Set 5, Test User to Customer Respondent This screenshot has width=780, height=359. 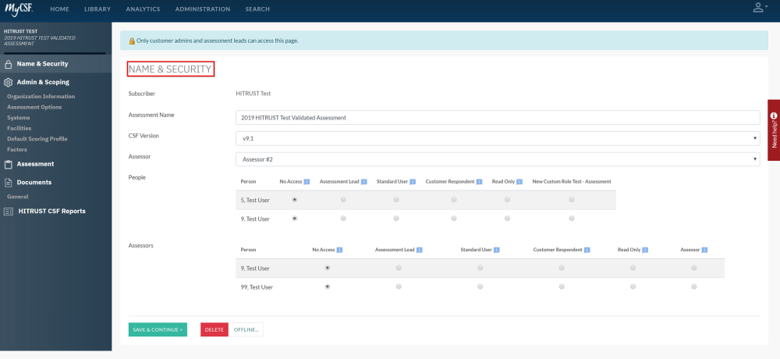(x=454, y=200)
